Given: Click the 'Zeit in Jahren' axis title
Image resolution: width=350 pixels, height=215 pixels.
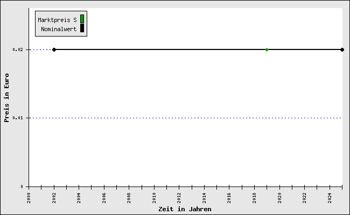Looking at the screenshot, I should click(185, 209).
